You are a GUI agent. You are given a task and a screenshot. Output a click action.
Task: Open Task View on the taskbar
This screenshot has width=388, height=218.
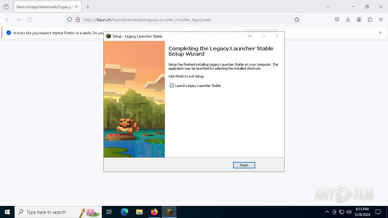pyautogui.click(x=109, y=212)
